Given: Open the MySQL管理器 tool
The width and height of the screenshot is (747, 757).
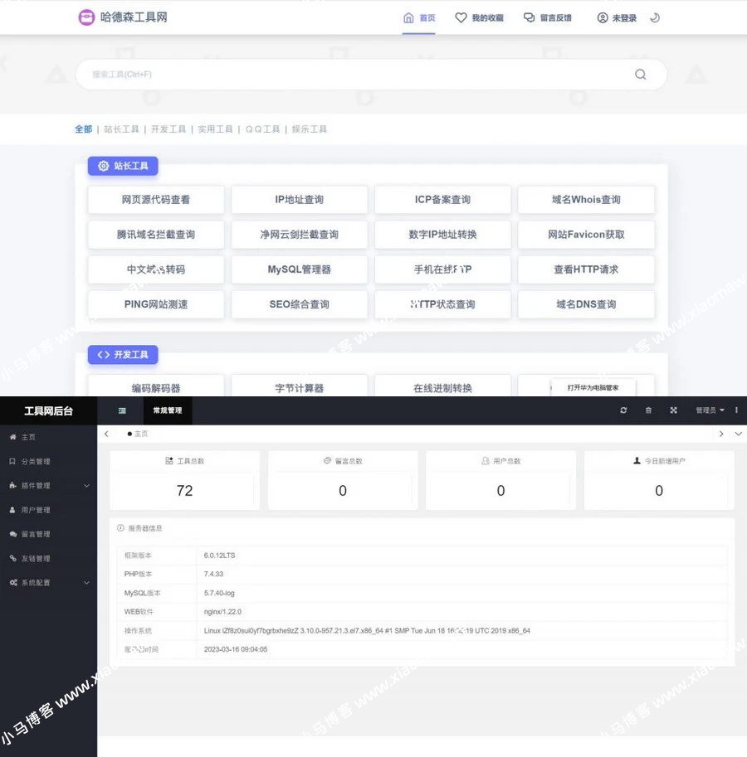Looking at the screenshot, I should 299,269.
